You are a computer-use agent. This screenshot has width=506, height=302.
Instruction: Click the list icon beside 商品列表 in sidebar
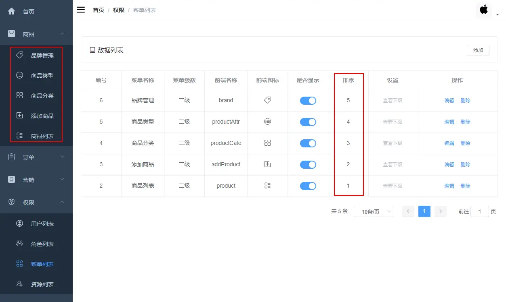[19, 136]
